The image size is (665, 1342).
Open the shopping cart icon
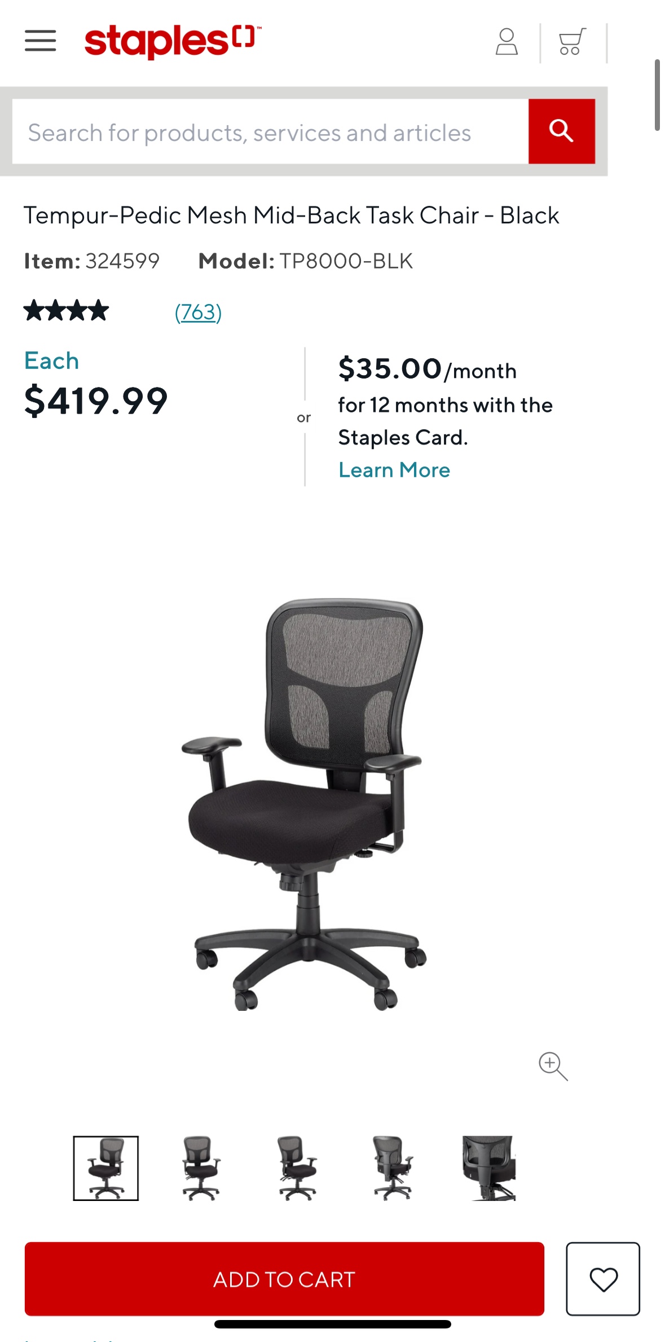(572, 42)
